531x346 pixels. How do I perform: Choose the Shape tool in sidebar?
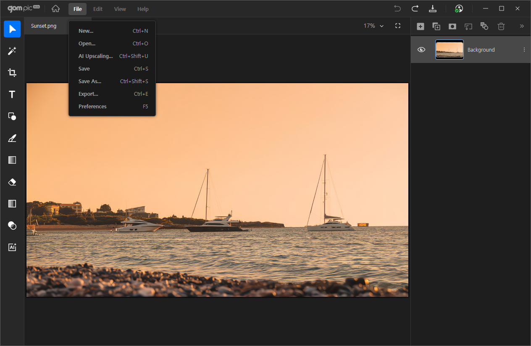point(12,116)
